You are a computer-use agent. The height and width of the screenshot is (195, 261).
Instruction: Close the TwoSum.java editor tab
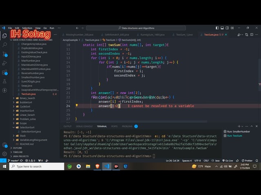tap(226, 35)
